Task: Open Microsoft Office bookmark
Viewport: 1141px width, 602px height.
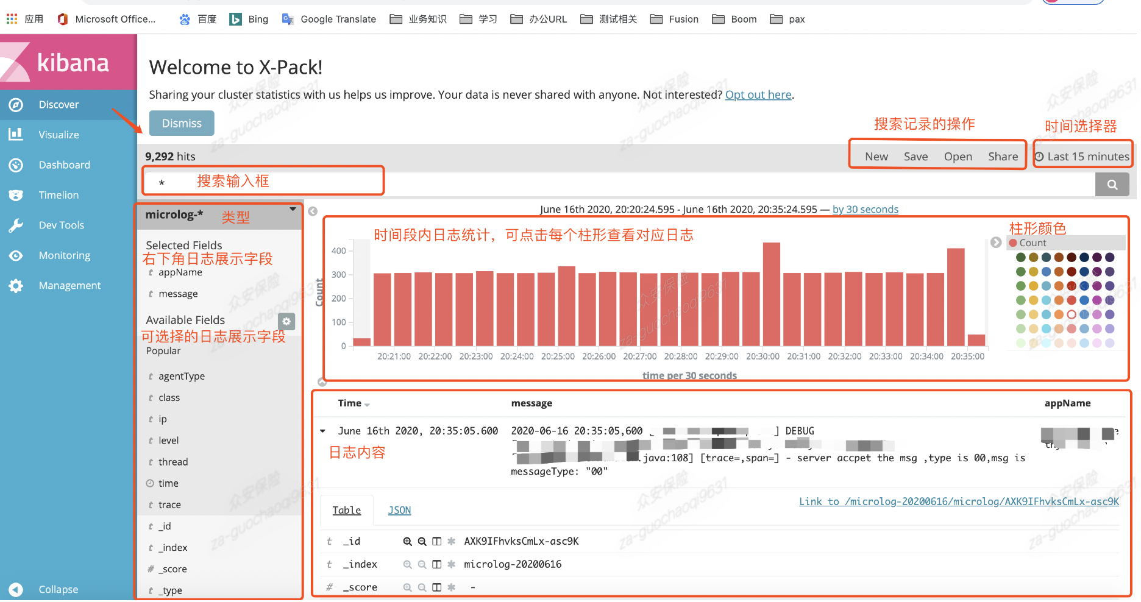Action: click(106, 19)
